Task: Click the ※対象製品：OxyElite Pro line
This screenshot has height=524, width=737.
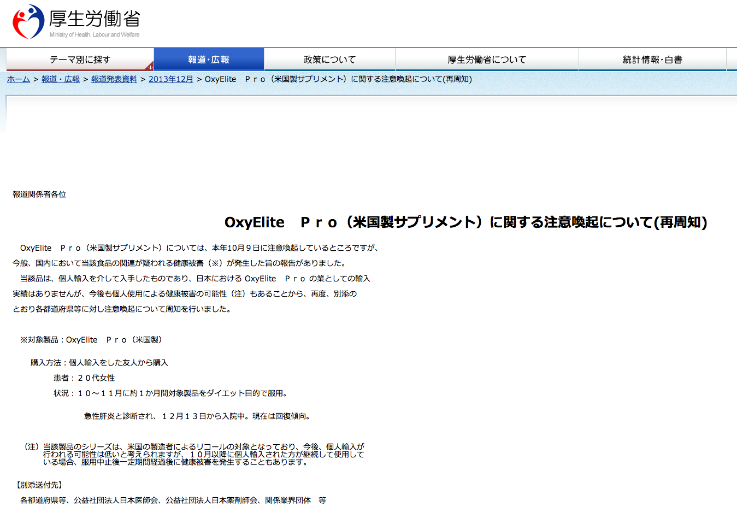Action: 91,340
